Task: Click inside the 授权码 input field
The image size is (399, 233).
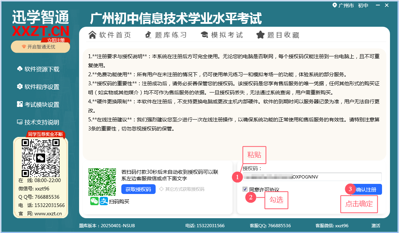Action: pos(312,177)
